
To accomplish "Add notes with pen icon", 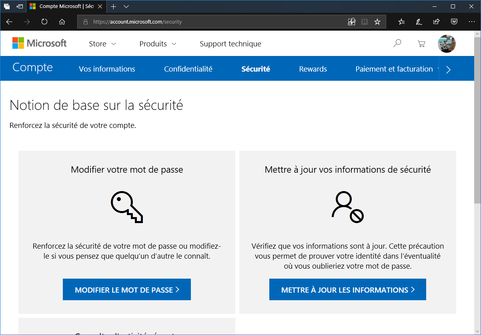I will coord(419,22).
